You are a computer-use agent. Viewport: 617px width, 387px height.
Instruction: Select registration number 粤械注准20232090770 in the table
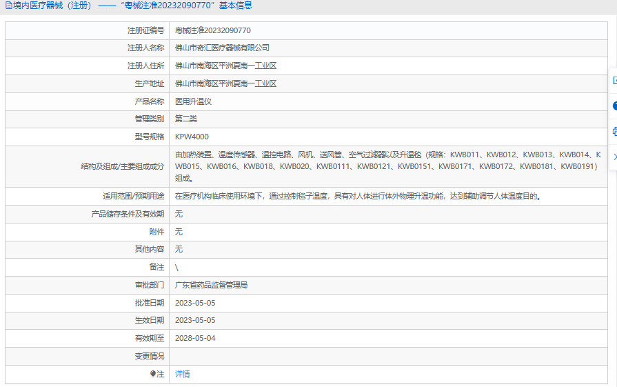click(212, 30)
